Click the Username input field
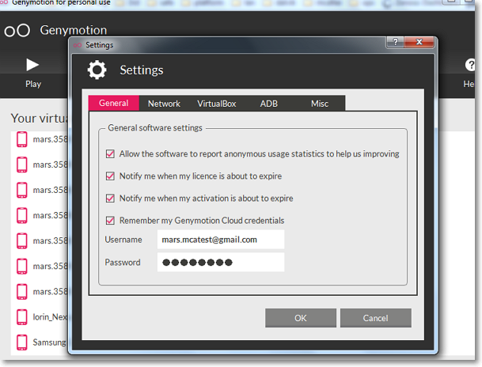 [221, 240]
